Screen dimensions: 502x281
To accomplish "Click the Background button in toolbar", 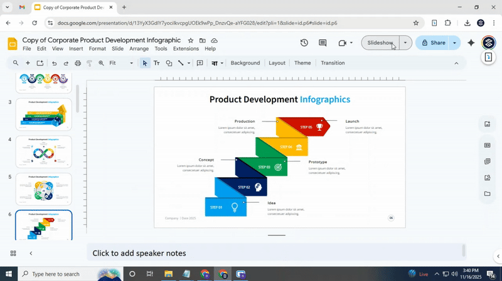I will point(245,63).
